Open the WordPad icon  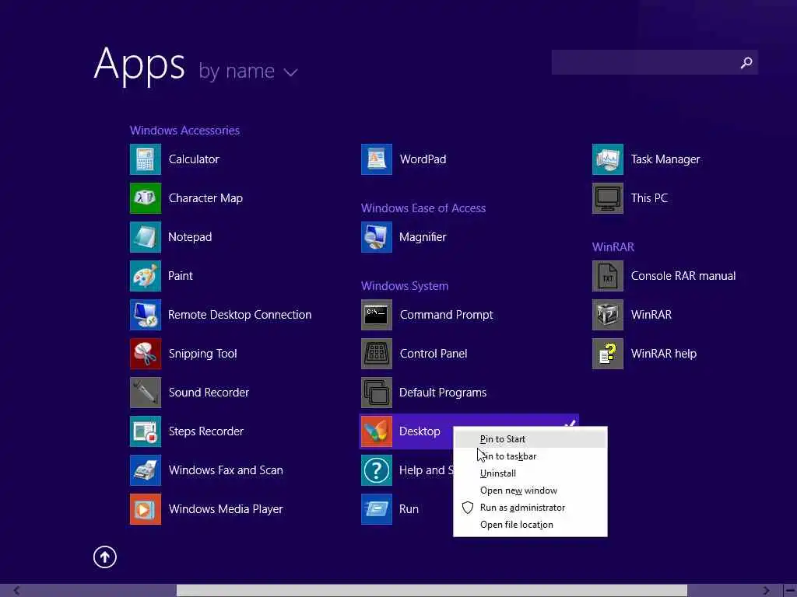tap(377, 159)
